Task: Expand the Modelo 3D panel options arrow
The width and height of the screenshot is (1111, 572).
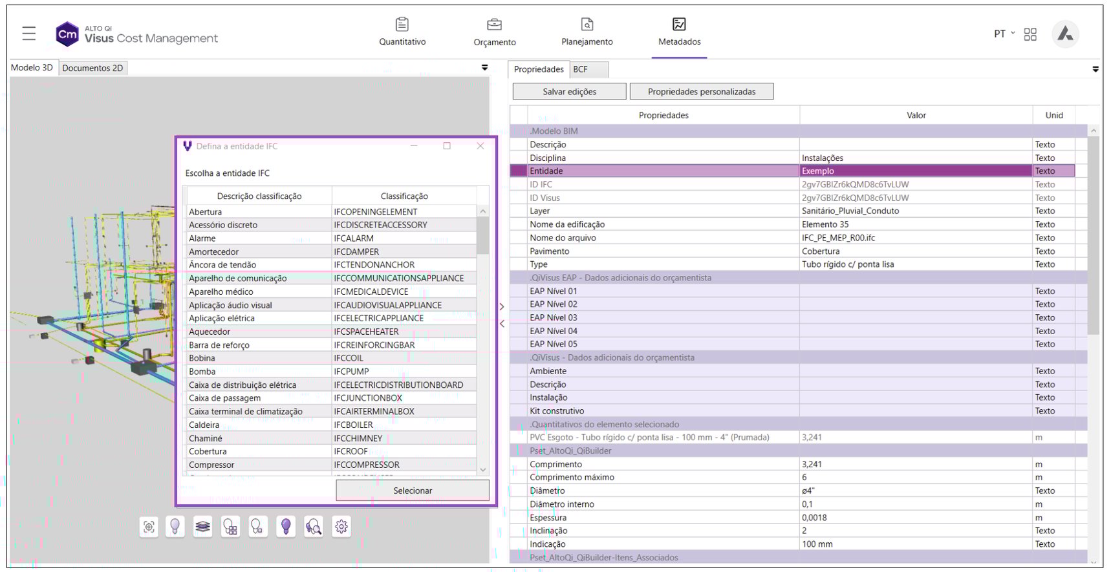Action: pyautogui.click(x=484, y=68)
